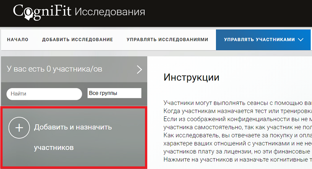The width and height of the screenshot is (312, 169).
Task: Click the line starting with Когда участникам назначается
Action: tap(237, 111)
